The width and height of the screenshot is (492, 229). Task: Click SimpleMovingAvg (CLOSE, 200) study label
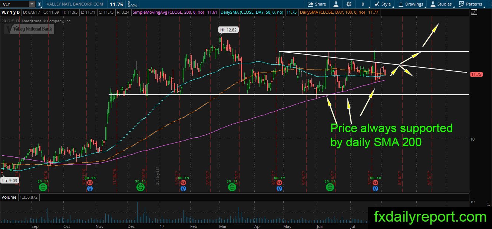[x=169, y=13]
